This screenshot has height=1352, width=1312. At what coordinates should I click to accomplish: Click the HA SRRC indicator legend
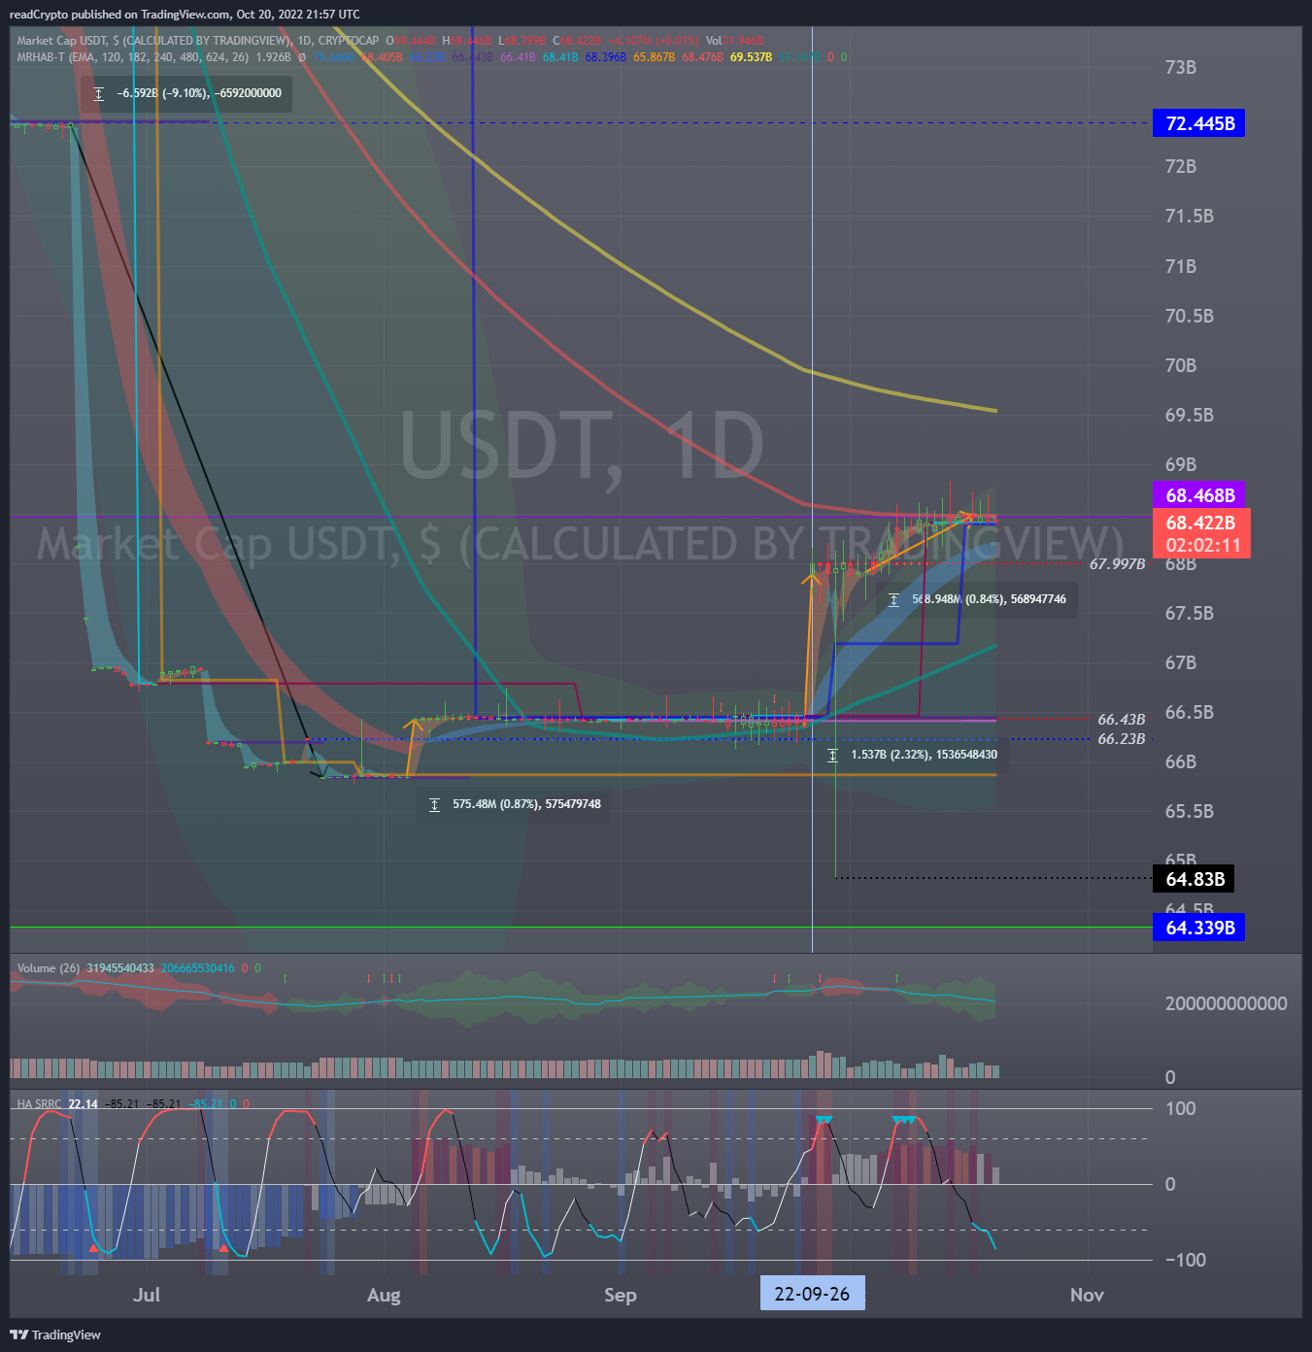point(39,1104)
